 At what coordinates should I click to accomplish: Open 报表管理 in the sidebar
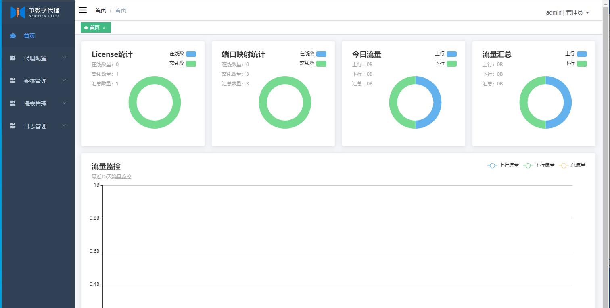point(35,104)
